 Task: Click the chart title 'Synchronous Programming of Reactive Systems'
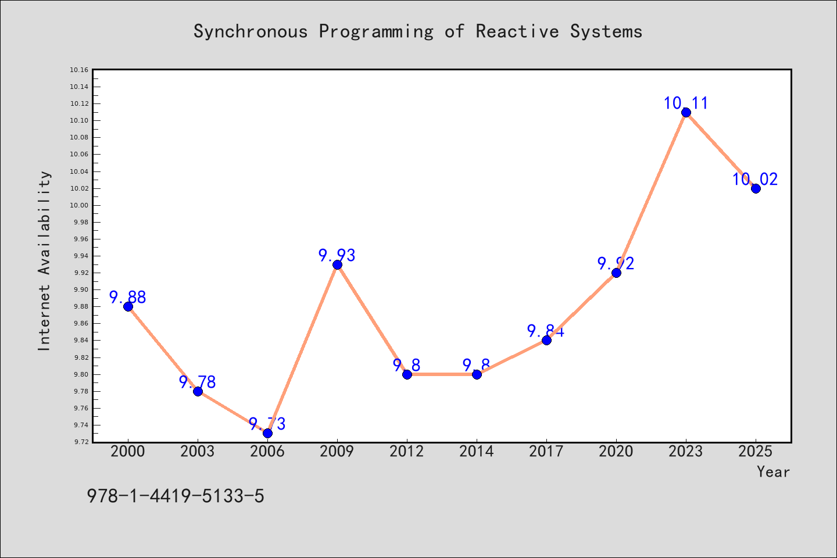[418, 31]
